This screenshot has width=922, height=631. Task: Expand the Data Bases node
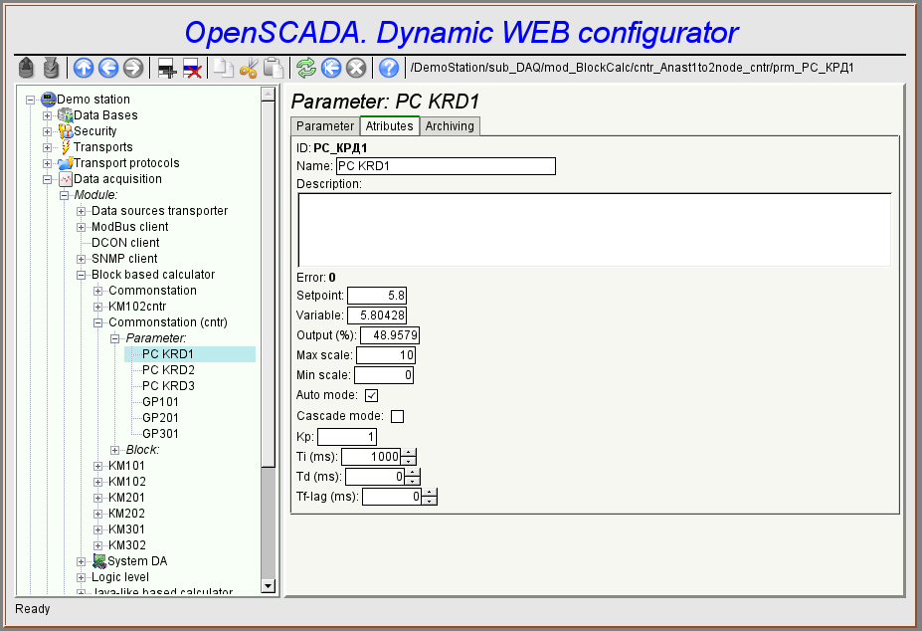click(x=47, y=115)
